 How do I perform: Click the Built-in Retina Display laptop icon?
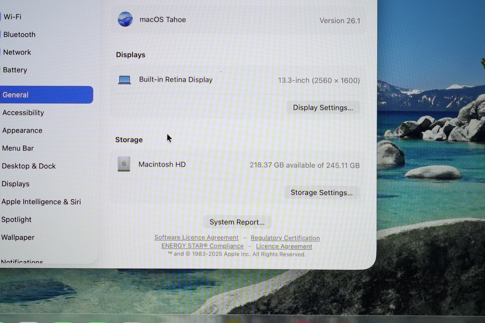tap(124, 80)
